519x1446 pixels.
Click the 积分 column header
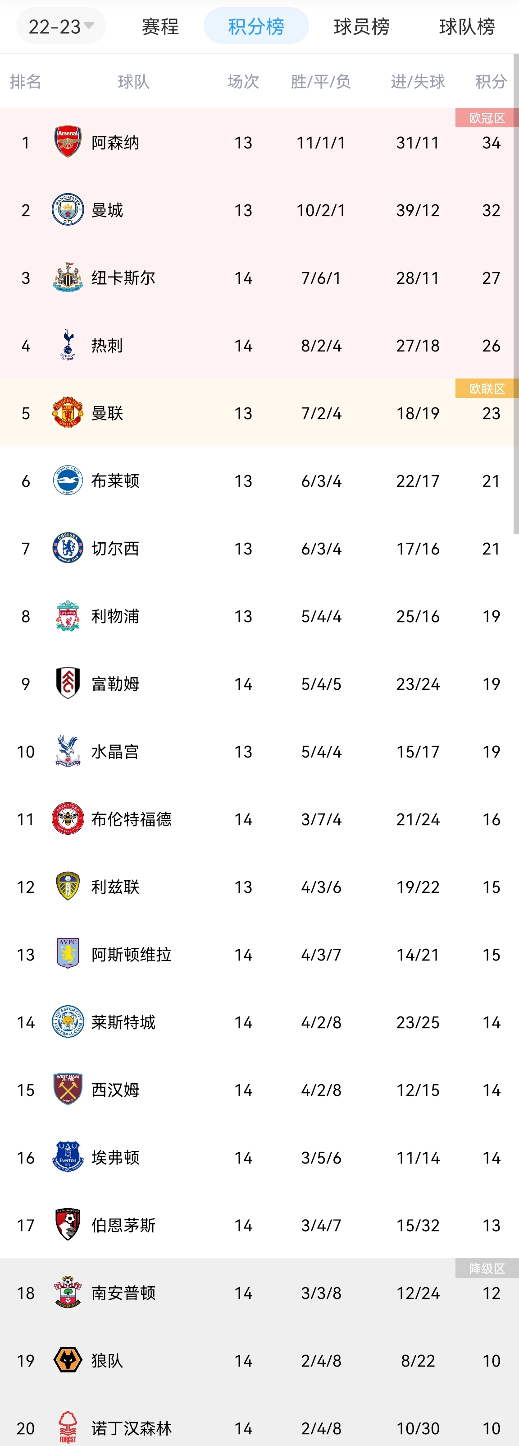(x=491, y=82)
